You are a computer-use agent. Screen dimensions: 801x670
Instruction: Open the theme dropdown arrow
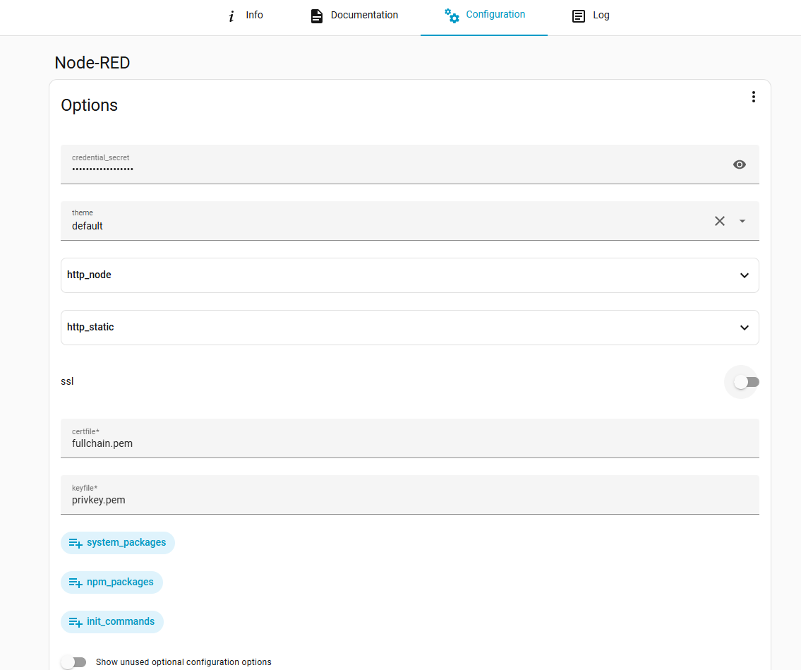742,221
